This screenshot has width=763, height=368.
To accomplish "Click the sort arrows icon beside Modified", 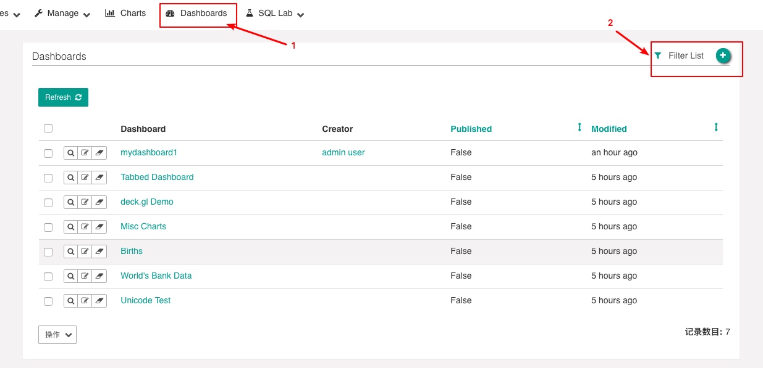I will 716,127.
